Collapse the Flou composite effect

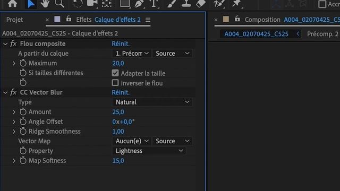(x=5, y=44)
